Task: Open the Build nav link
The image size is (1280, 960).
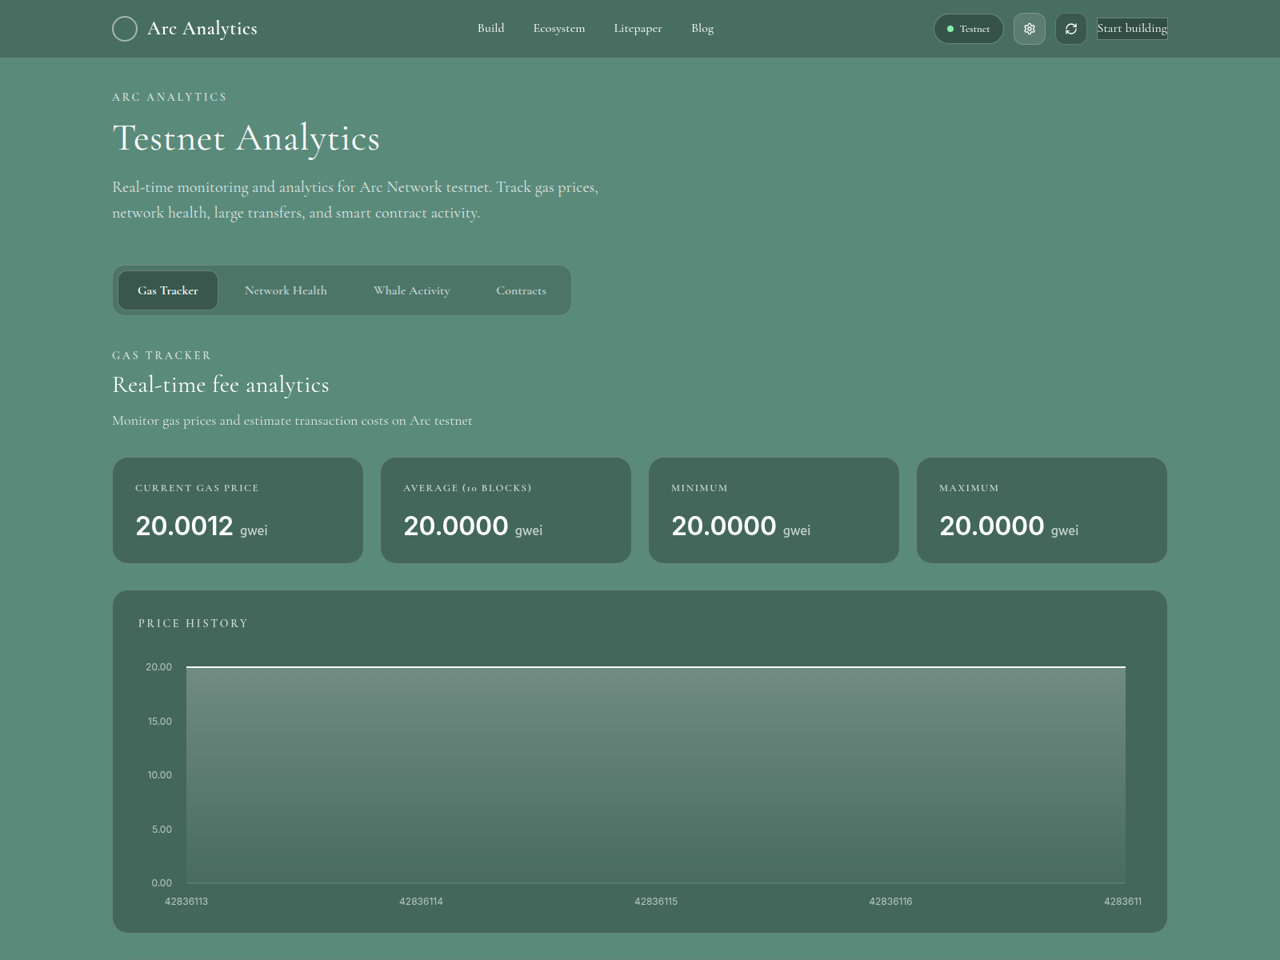Action: click(x=491, y=28)
